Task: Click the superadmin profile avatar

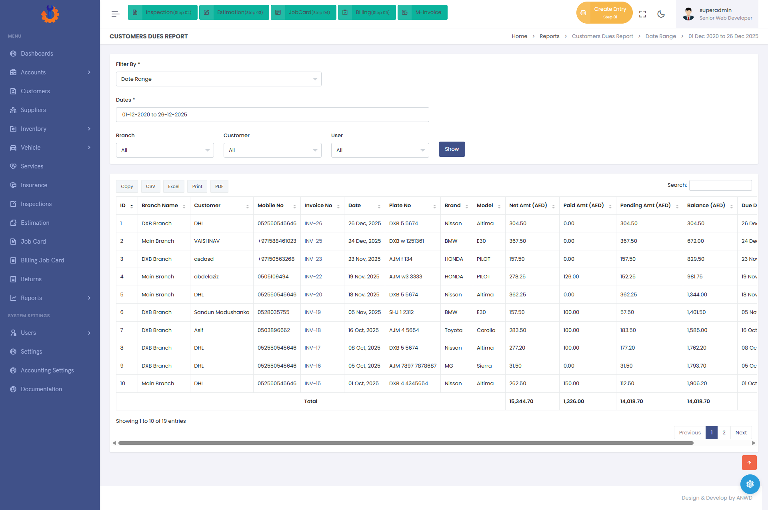Action: point(688,14)
